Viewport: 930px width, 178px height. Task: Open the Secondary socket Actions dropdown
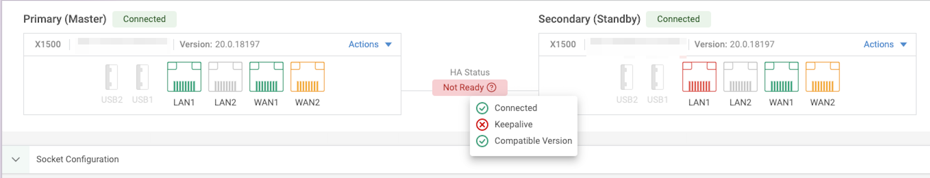click(885, 44)
